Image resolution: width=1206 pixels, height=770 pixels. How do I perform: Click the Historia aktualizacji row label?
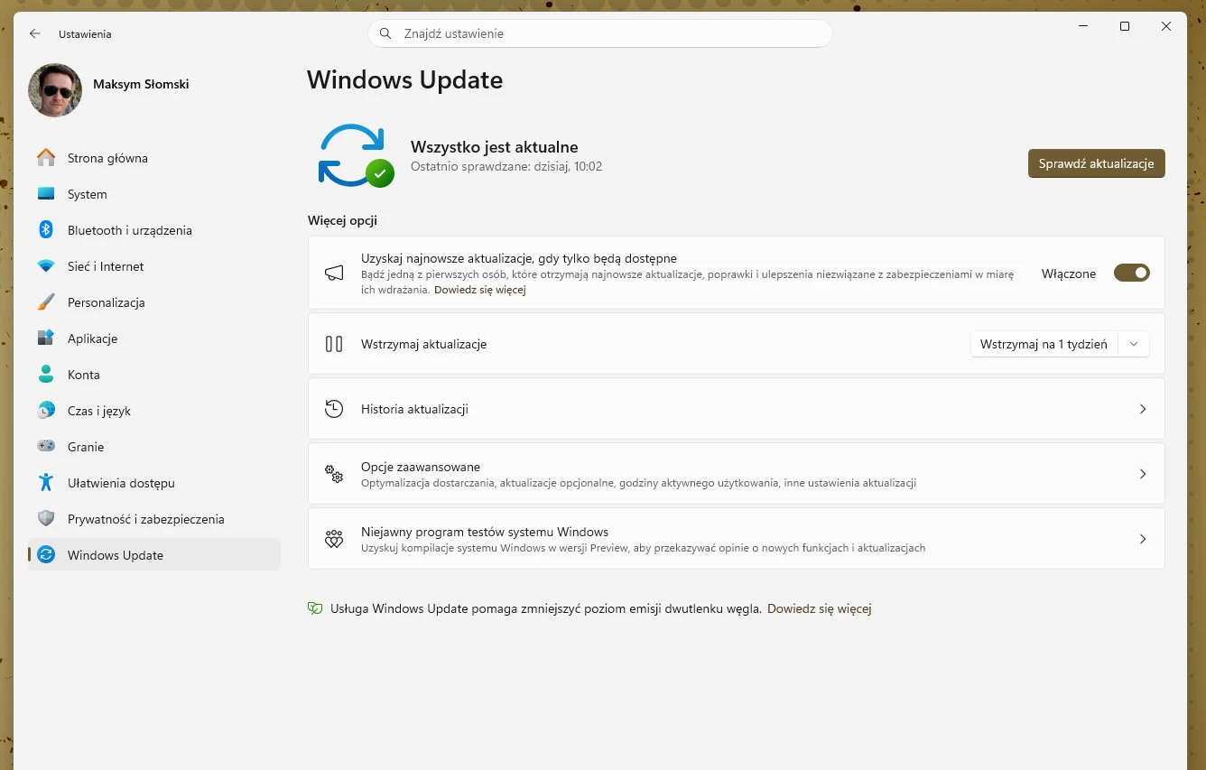pos(414,409)
